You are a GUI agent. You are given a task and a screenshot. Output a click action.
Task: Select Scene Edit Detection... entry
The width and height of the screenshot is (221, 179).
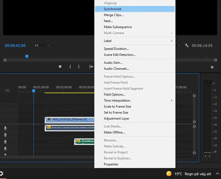(x=135, y=55)
